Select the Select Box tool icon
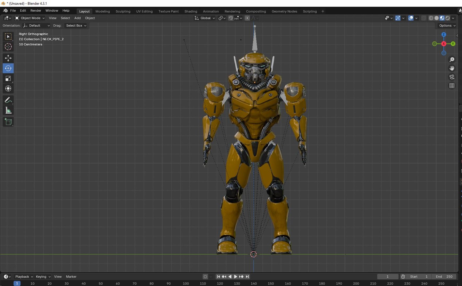462x286 pixels. tap(8, 37)
